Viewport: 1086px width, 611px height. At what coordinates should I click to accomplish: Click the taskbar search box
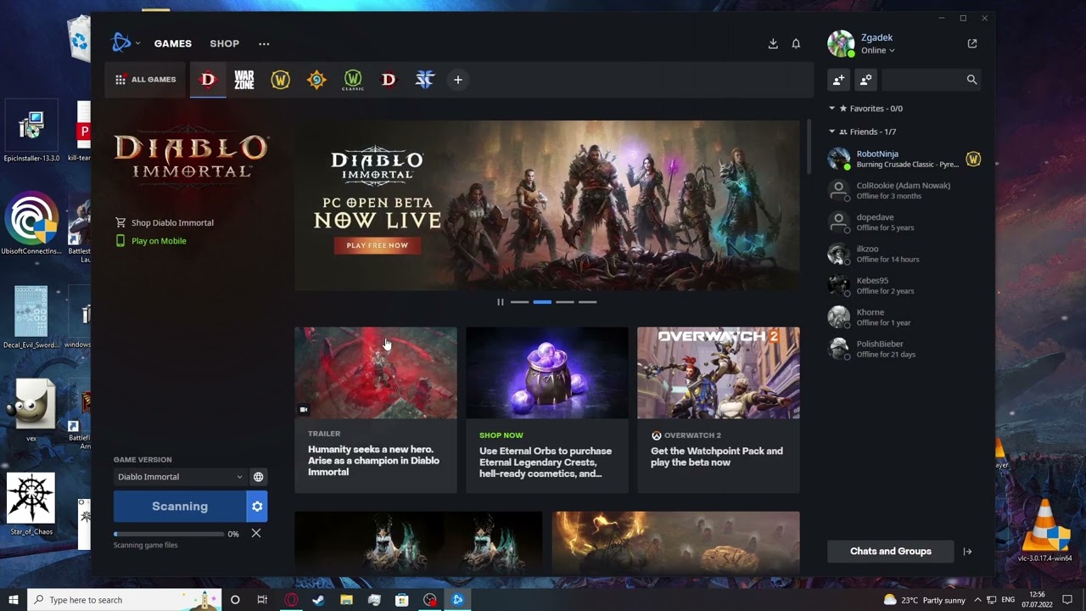point(125,600)
